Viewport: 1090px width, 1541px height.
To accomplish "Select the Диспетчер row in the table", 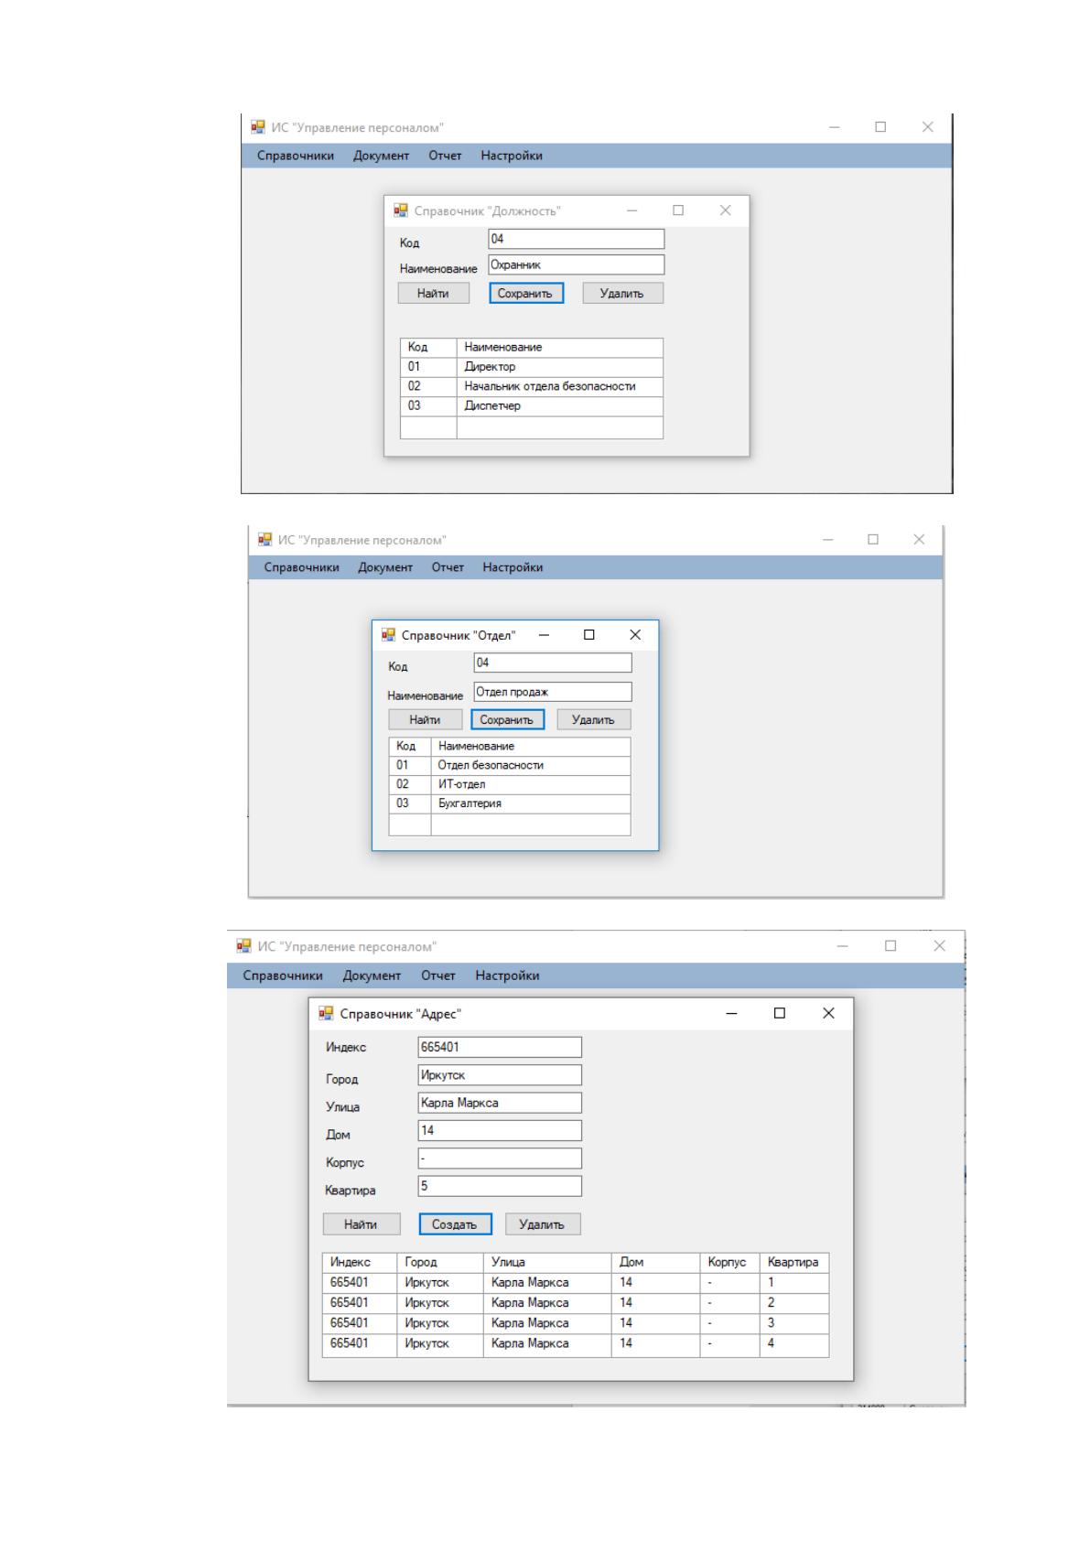I will pyautogui.click(x=532, y=406).
